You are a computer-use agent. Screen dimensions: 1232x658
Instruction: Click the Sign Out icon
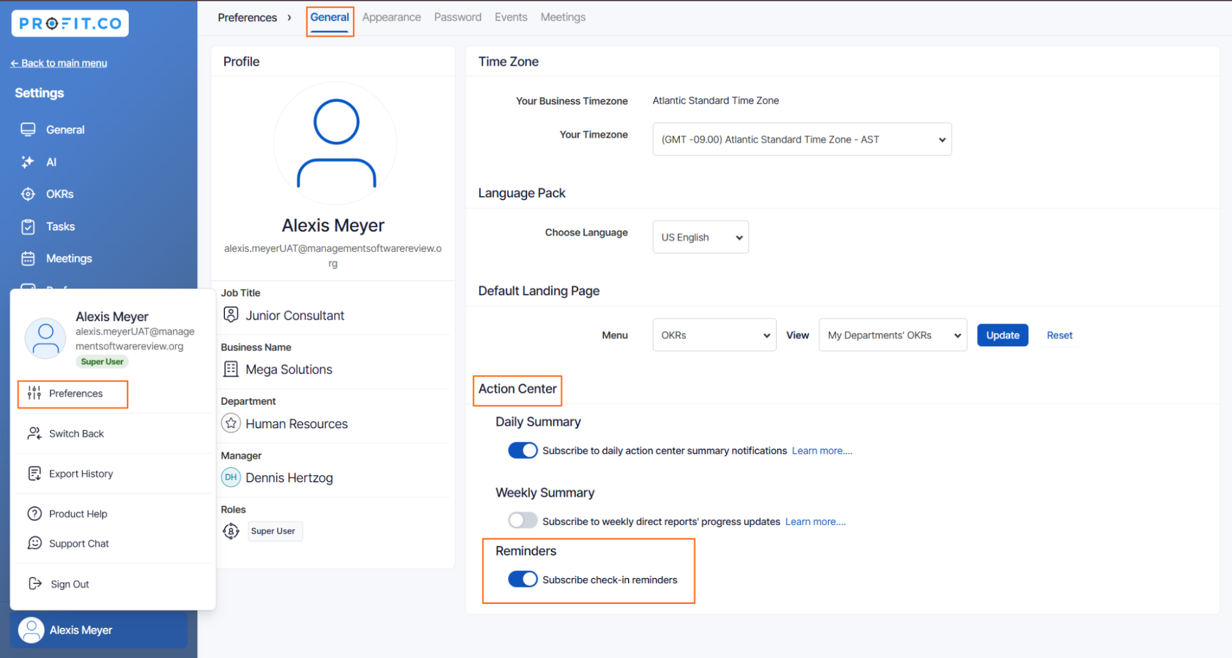pos(35,583)
